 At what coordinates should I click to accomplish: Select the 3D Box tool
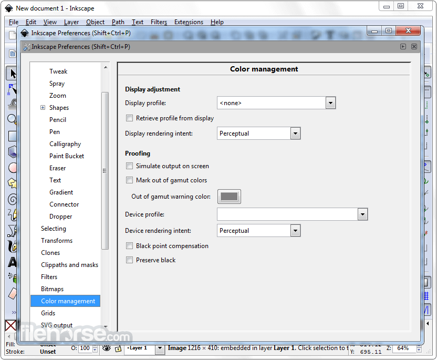(12, 152)
